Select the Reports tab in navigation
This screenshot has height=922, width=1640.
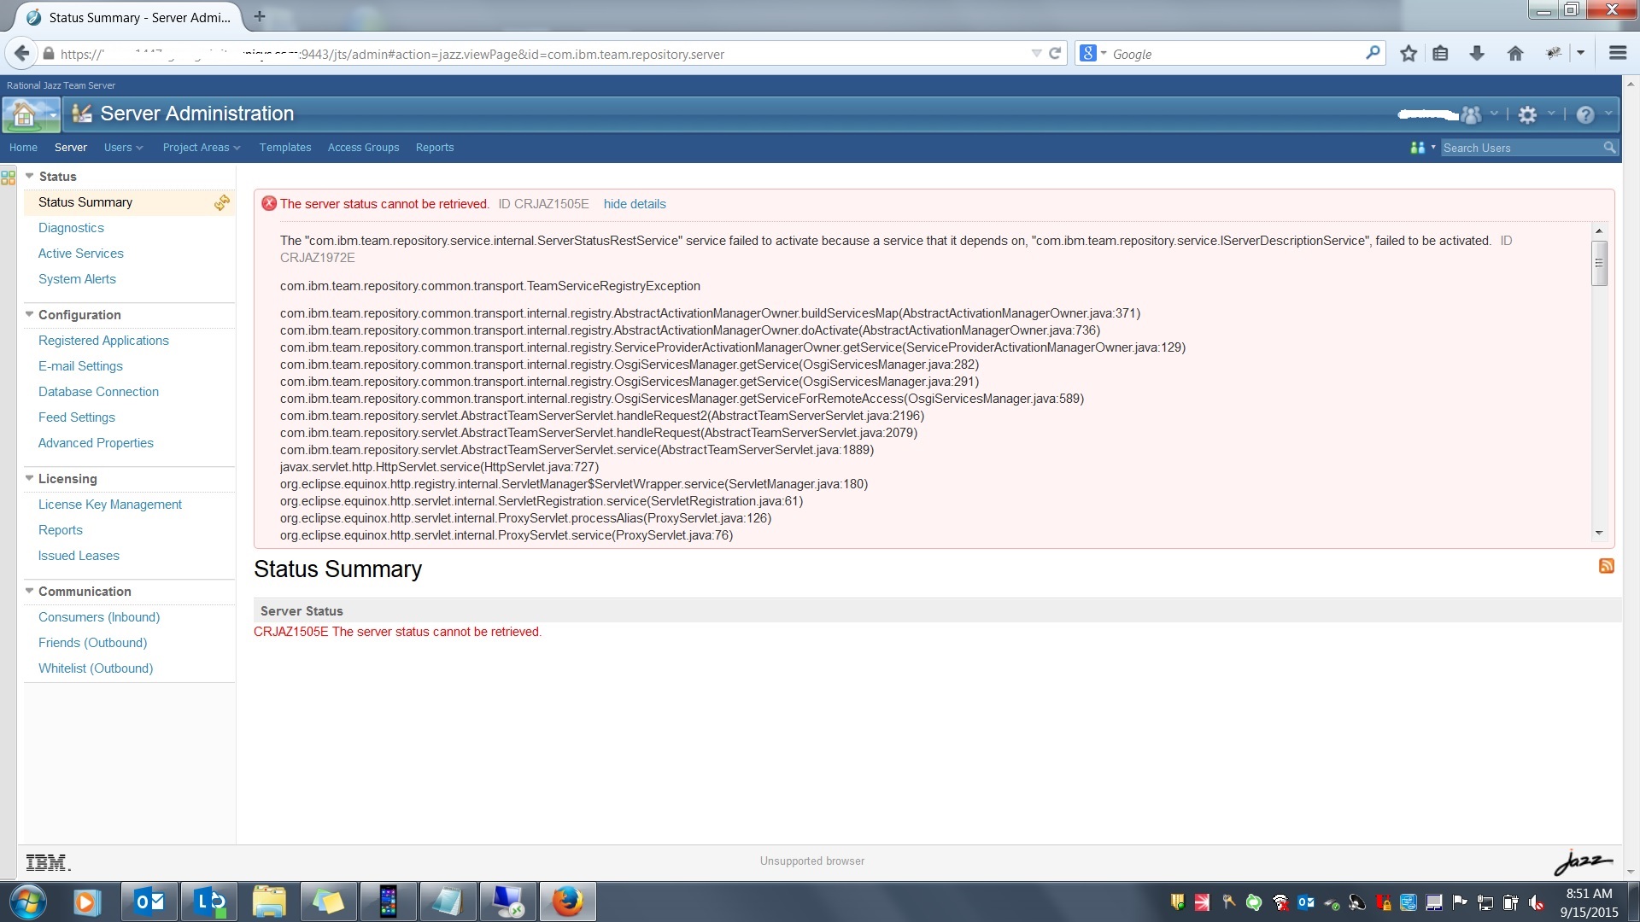coord(434,148)
